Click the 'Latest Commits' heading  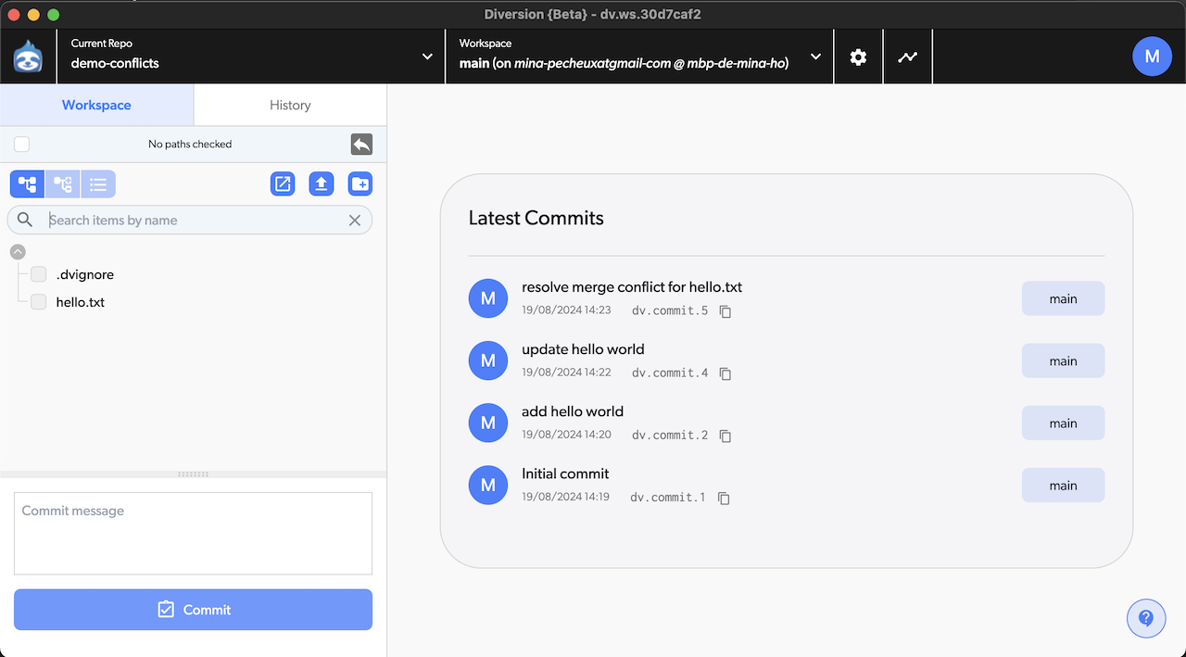tap(536, 218)
